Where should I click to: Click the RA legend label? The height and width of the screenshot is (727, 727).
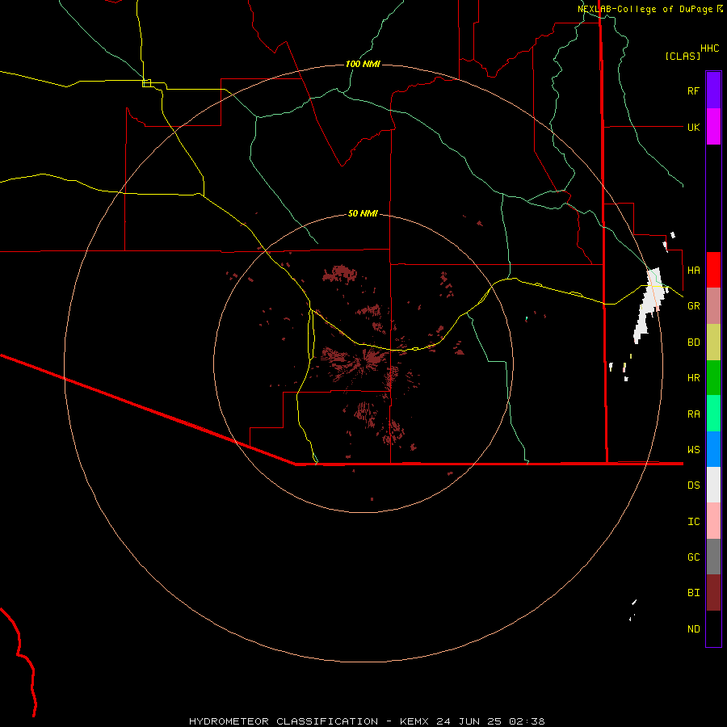coord(693,414)
